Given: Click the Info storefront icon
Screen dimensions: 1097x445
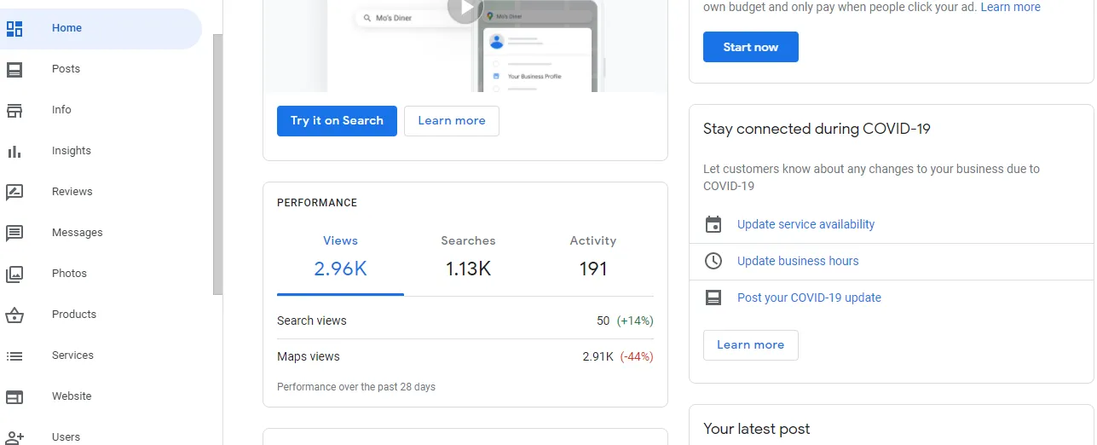Looking at the screenshot, I should pyautogui.click(x=14, y=110).
